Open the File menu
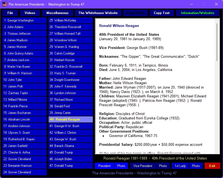 click(x=10, y=13)
